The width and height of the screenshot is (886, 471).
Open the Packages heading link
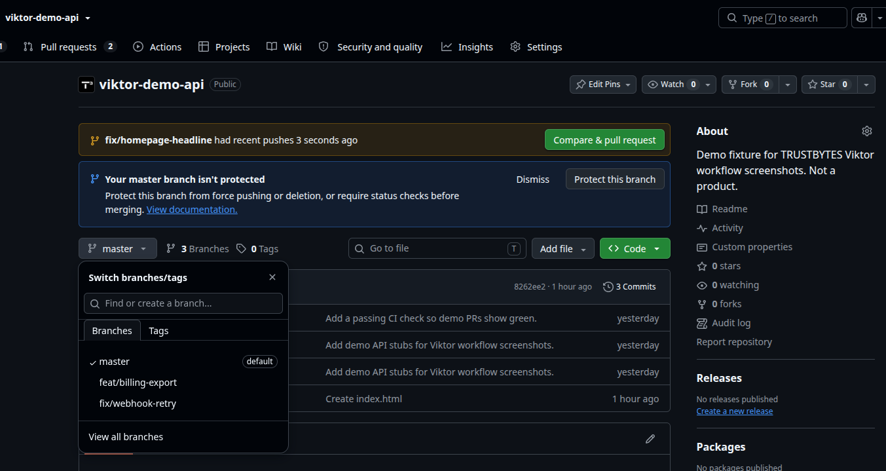721,447
